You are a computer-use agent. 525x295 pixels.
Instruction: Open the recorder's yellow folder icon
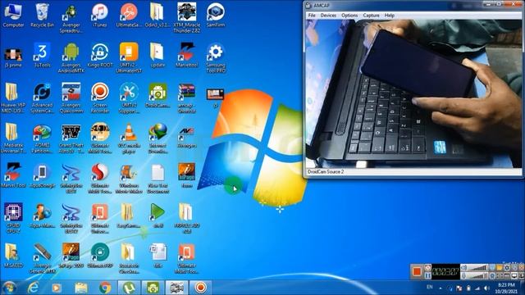coord(500,268)
